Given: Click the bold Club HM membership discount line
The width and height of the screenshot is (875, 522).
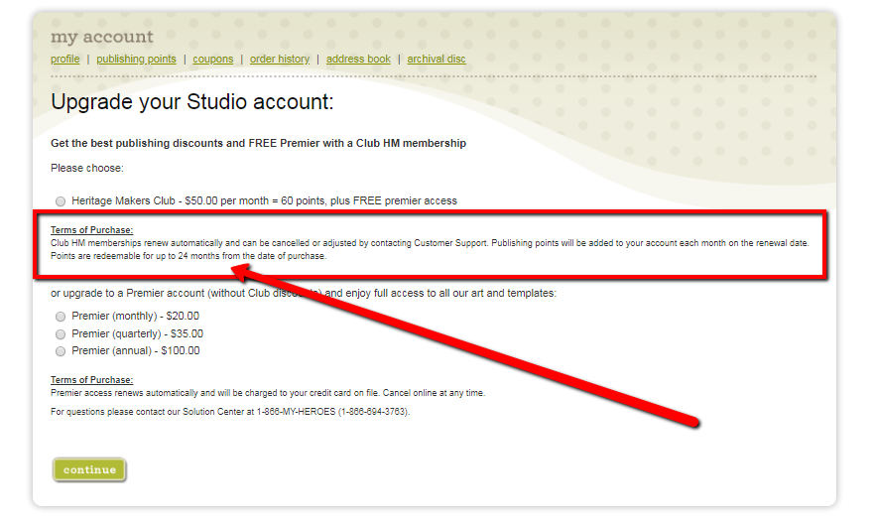Looking at the screenshot, I should coord(258,144).
